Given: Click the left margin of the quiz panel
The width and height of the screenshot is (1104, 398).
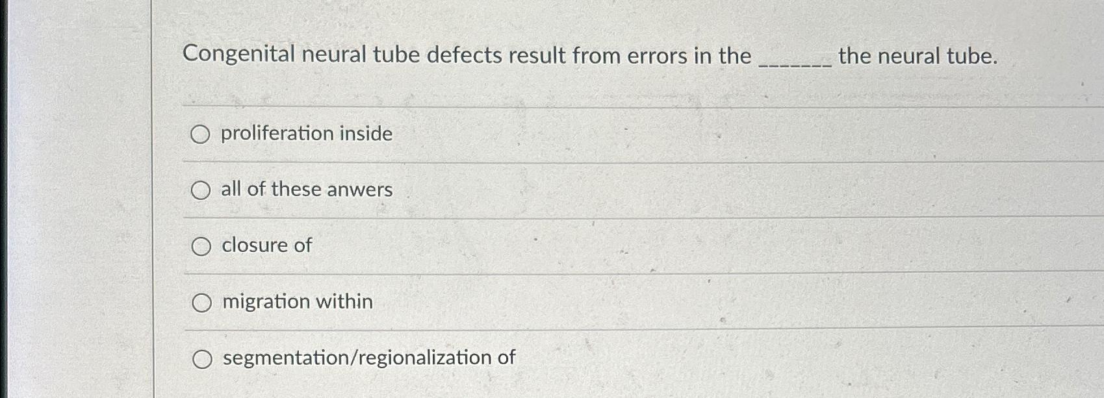Looking at the screenshot, I should [78, 195].
